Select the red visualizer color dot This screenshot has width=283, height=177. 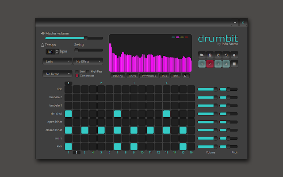coord(187,37)
